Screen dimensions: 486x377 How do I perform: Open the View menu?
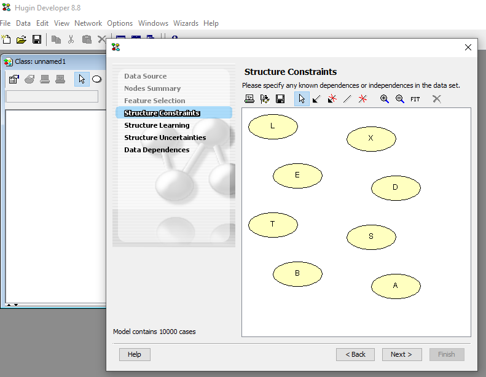click(61, 23)
